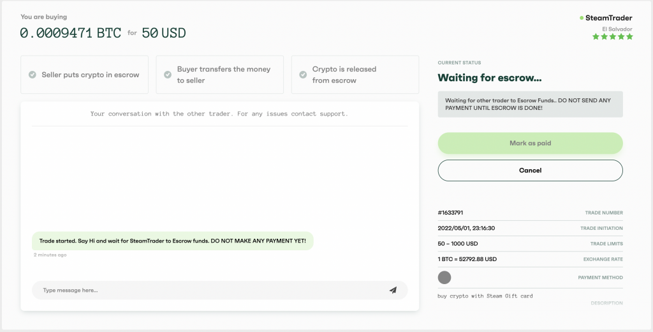653x332 pixels.
Task: Click checkmark icon for Crypto is released
Action: 303,75
